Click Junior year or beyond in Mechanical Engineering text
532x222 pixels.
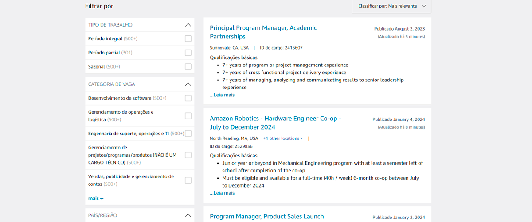click(x=323, y=167)
